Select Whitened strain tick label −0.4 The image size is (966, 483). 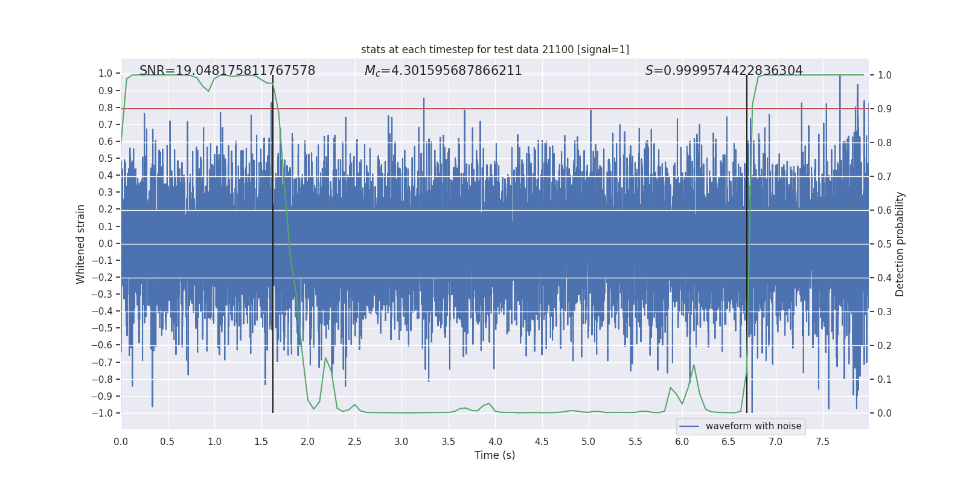(102, 312)
